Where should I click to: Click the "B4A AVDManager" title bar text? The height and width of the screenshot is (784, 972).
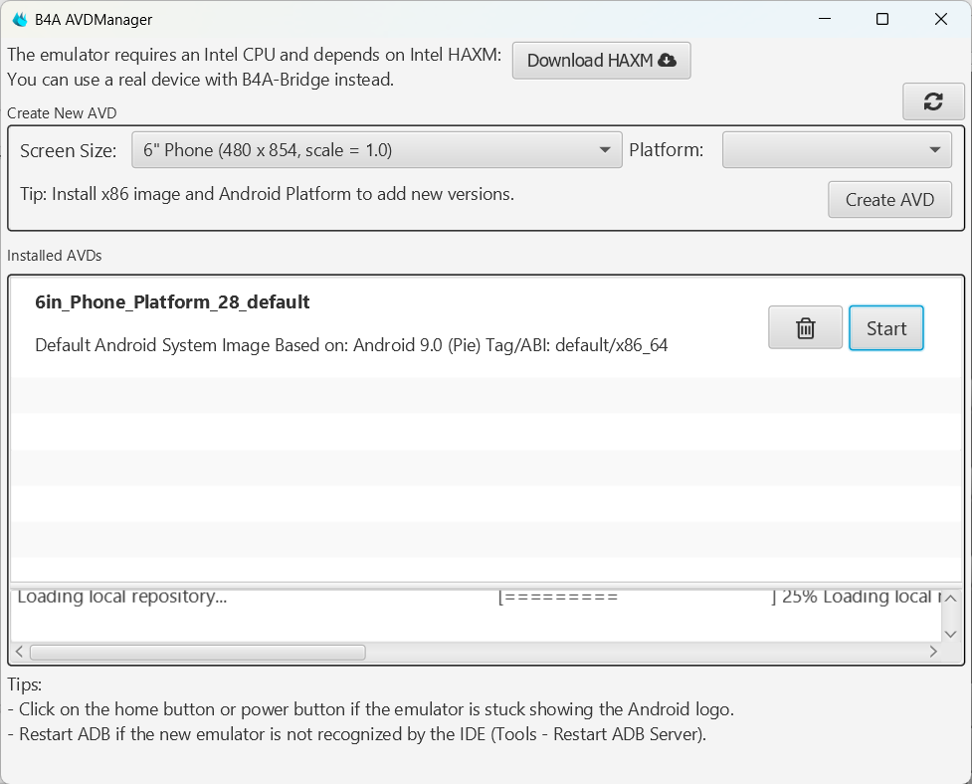[x=94, y=19]
